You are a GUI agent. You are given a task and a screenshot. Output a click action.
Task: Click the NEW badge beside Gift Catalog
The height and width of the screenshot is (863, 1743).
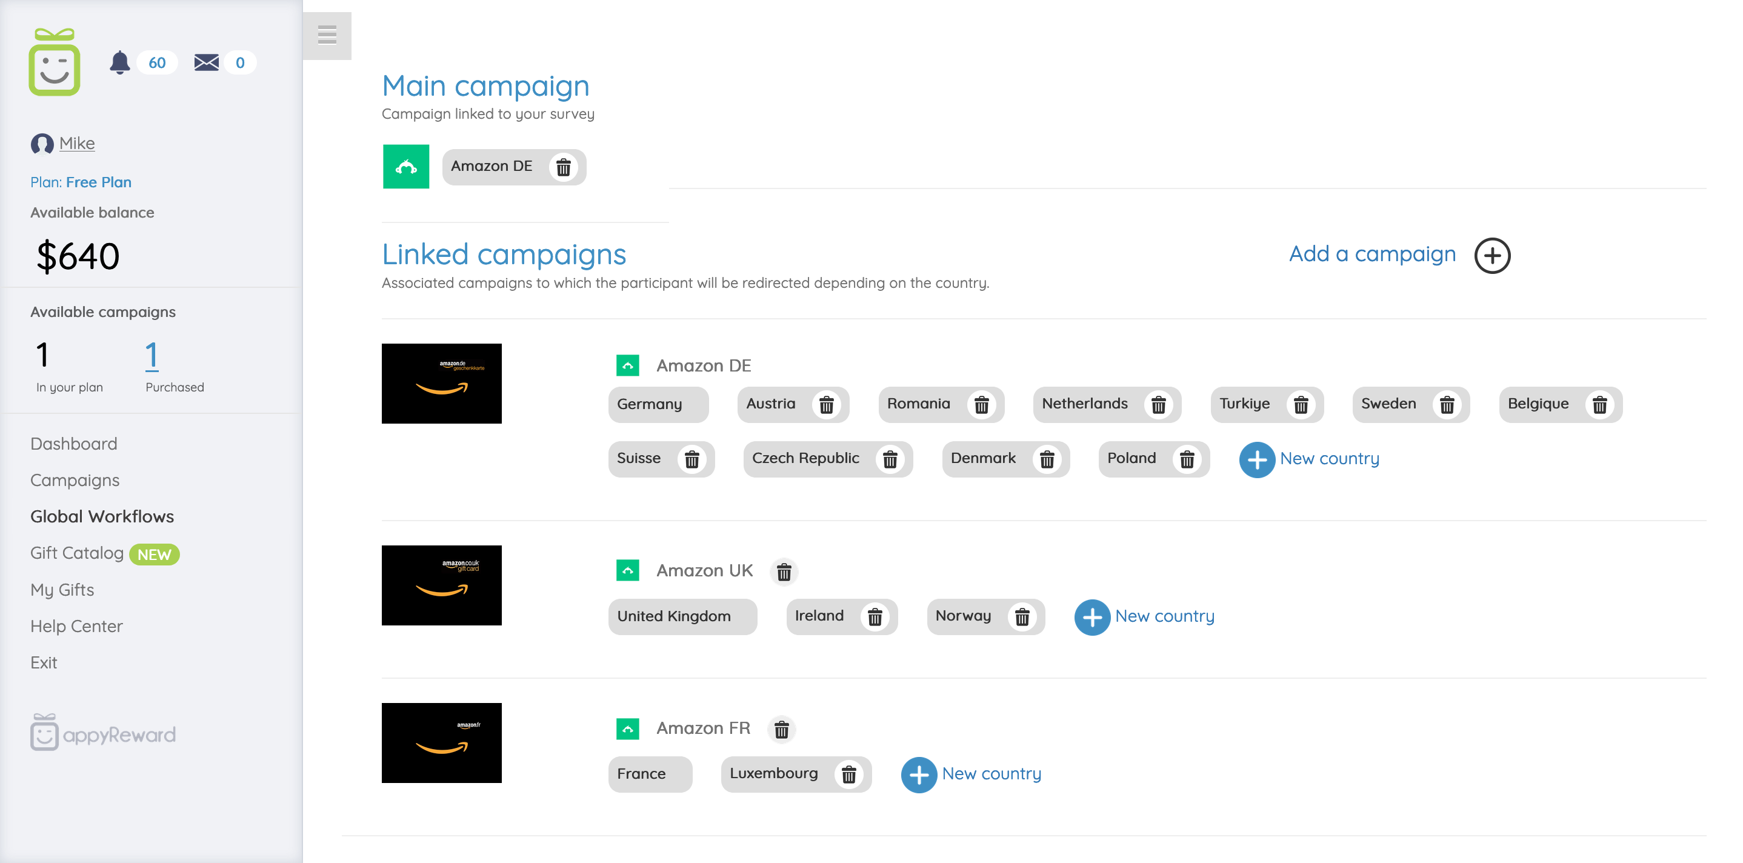click(155, 555)
